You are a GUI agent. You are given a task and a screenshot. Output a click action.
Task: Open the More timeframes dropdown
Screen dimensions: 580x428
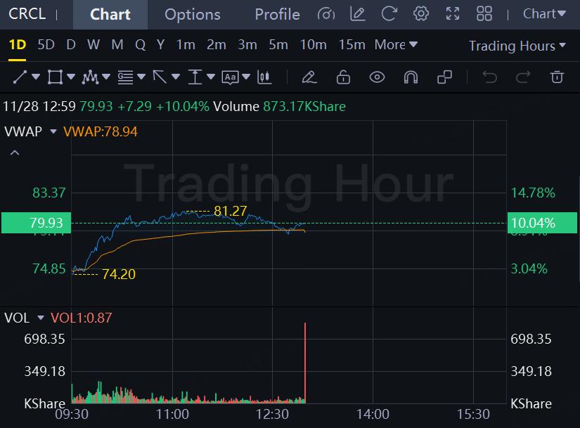point(396,45)
